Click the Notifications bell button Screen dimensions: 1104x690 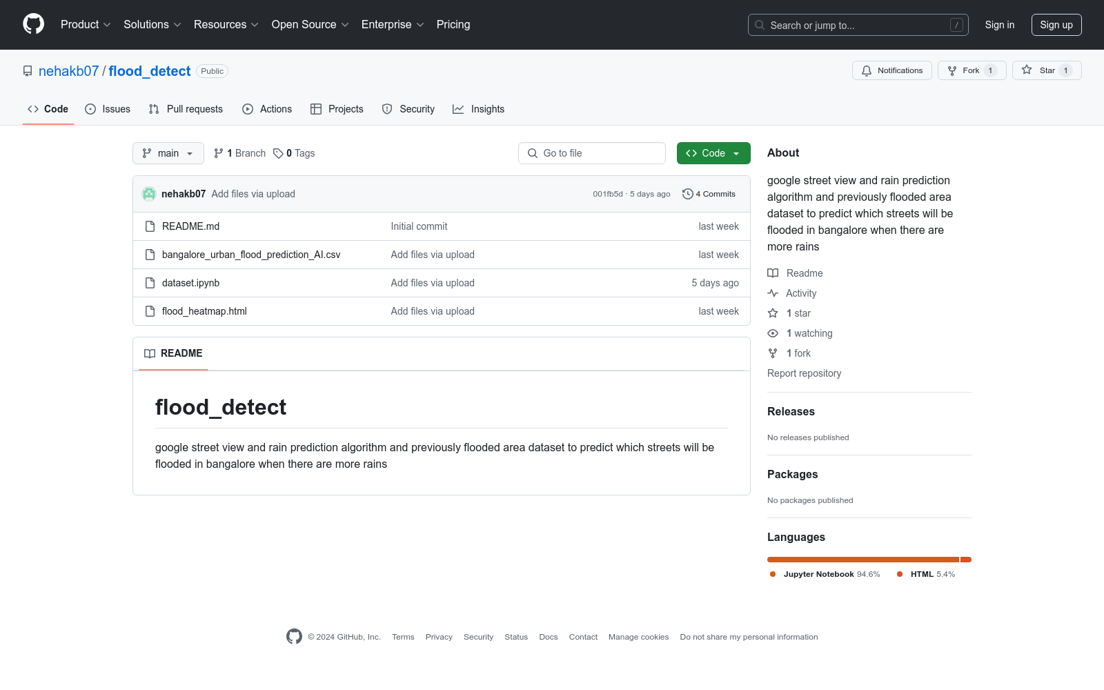point(892,70)
